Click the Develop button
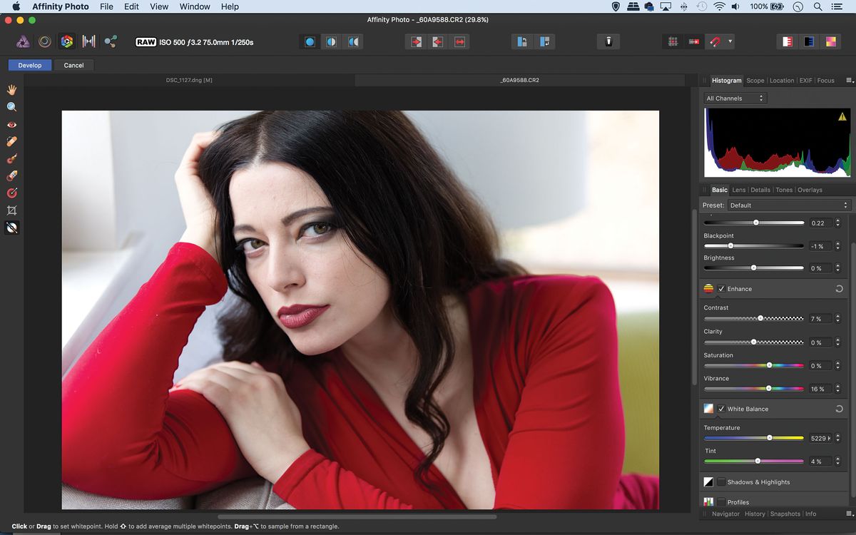 click(x=29, y=65)
